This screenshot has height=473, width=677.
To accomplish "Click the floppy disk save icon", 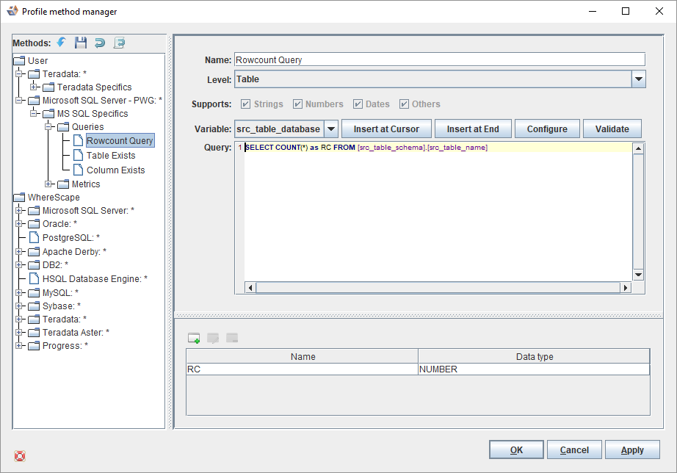I will point(81,43).
